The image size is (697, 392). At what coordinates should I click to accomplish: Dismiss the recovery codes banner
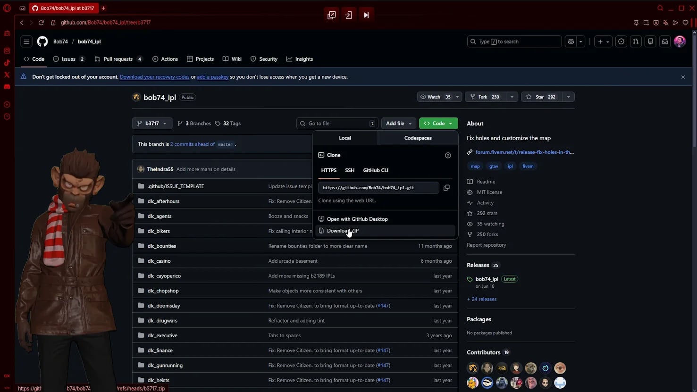click(683, 77)
